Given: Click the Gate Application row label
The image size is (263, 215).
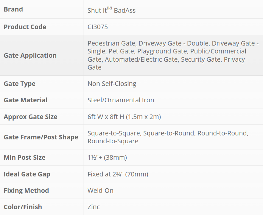Looking at the screenshot, I should pyautogui.click(x=30, y=55).
